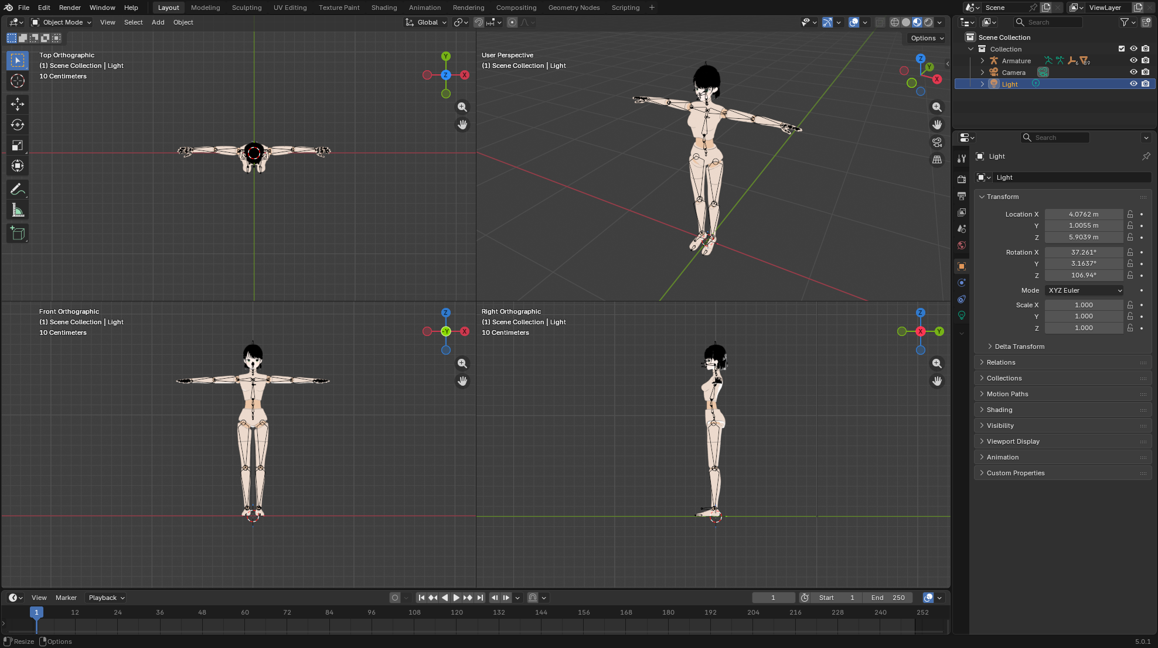Select the 3D Cursor tool
This screenshot has height=648, width=1158.
tap(18, 81)
